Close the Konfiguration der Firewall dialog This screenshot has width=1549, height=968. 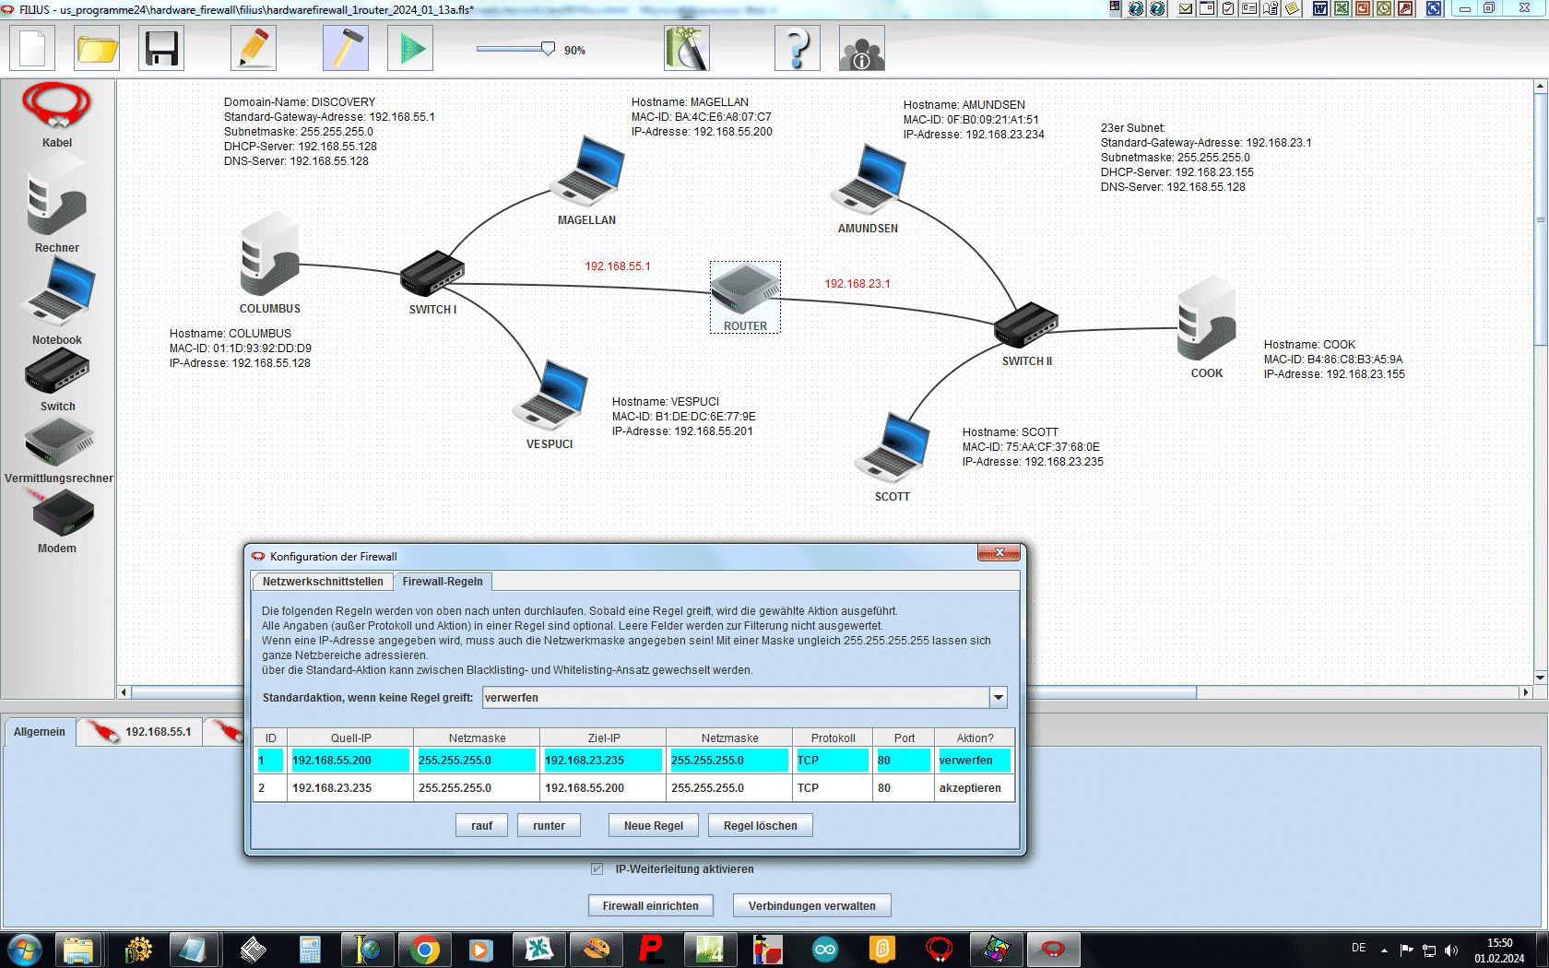[999, 553]
